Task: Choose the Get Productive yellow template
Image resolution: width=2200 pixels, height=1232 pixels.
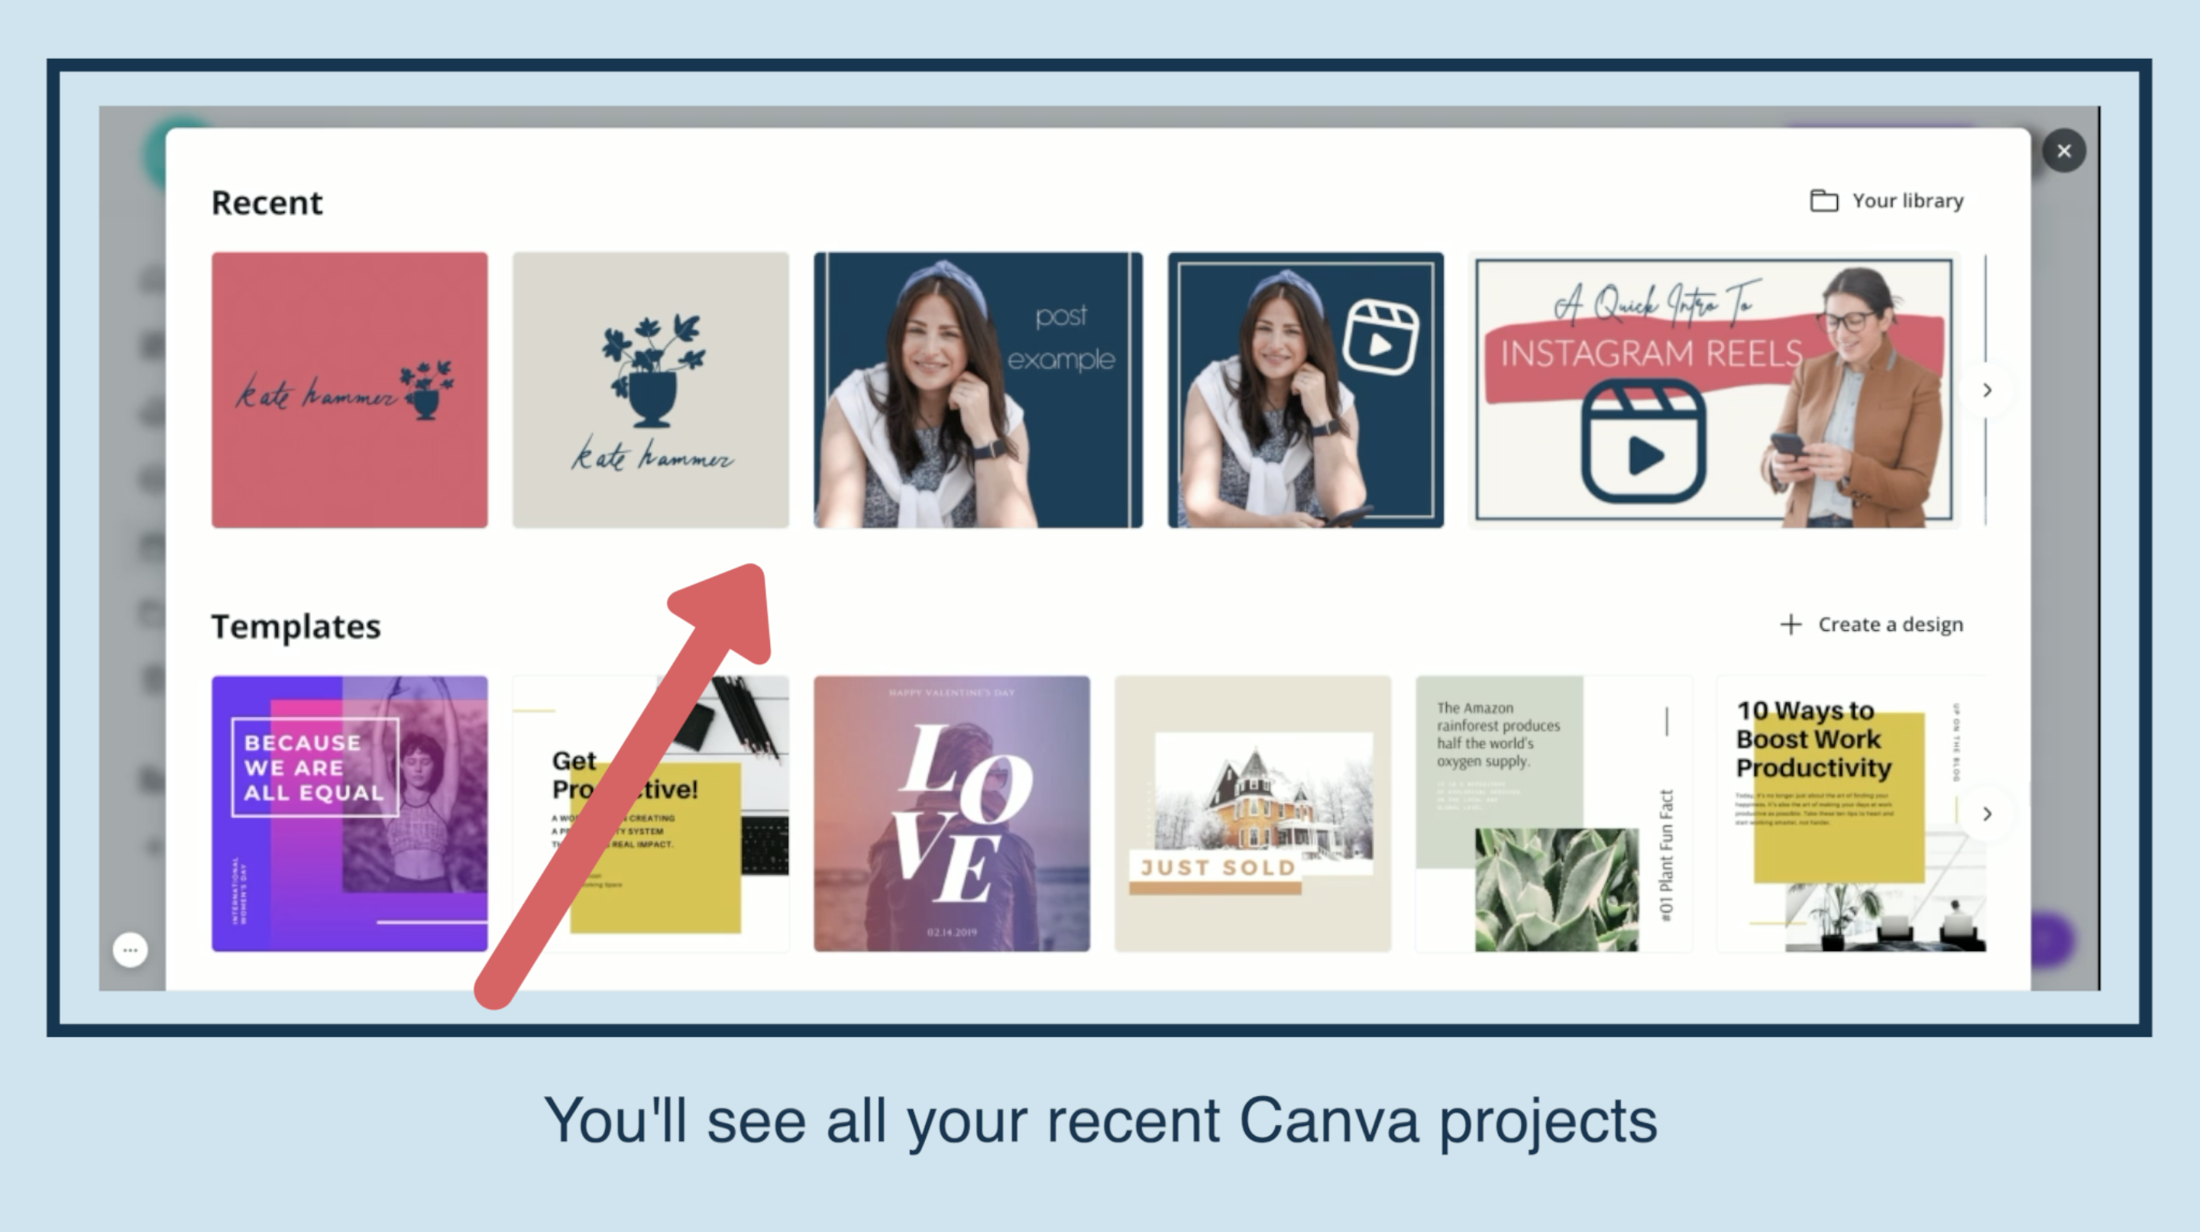Action: point(650,813)
